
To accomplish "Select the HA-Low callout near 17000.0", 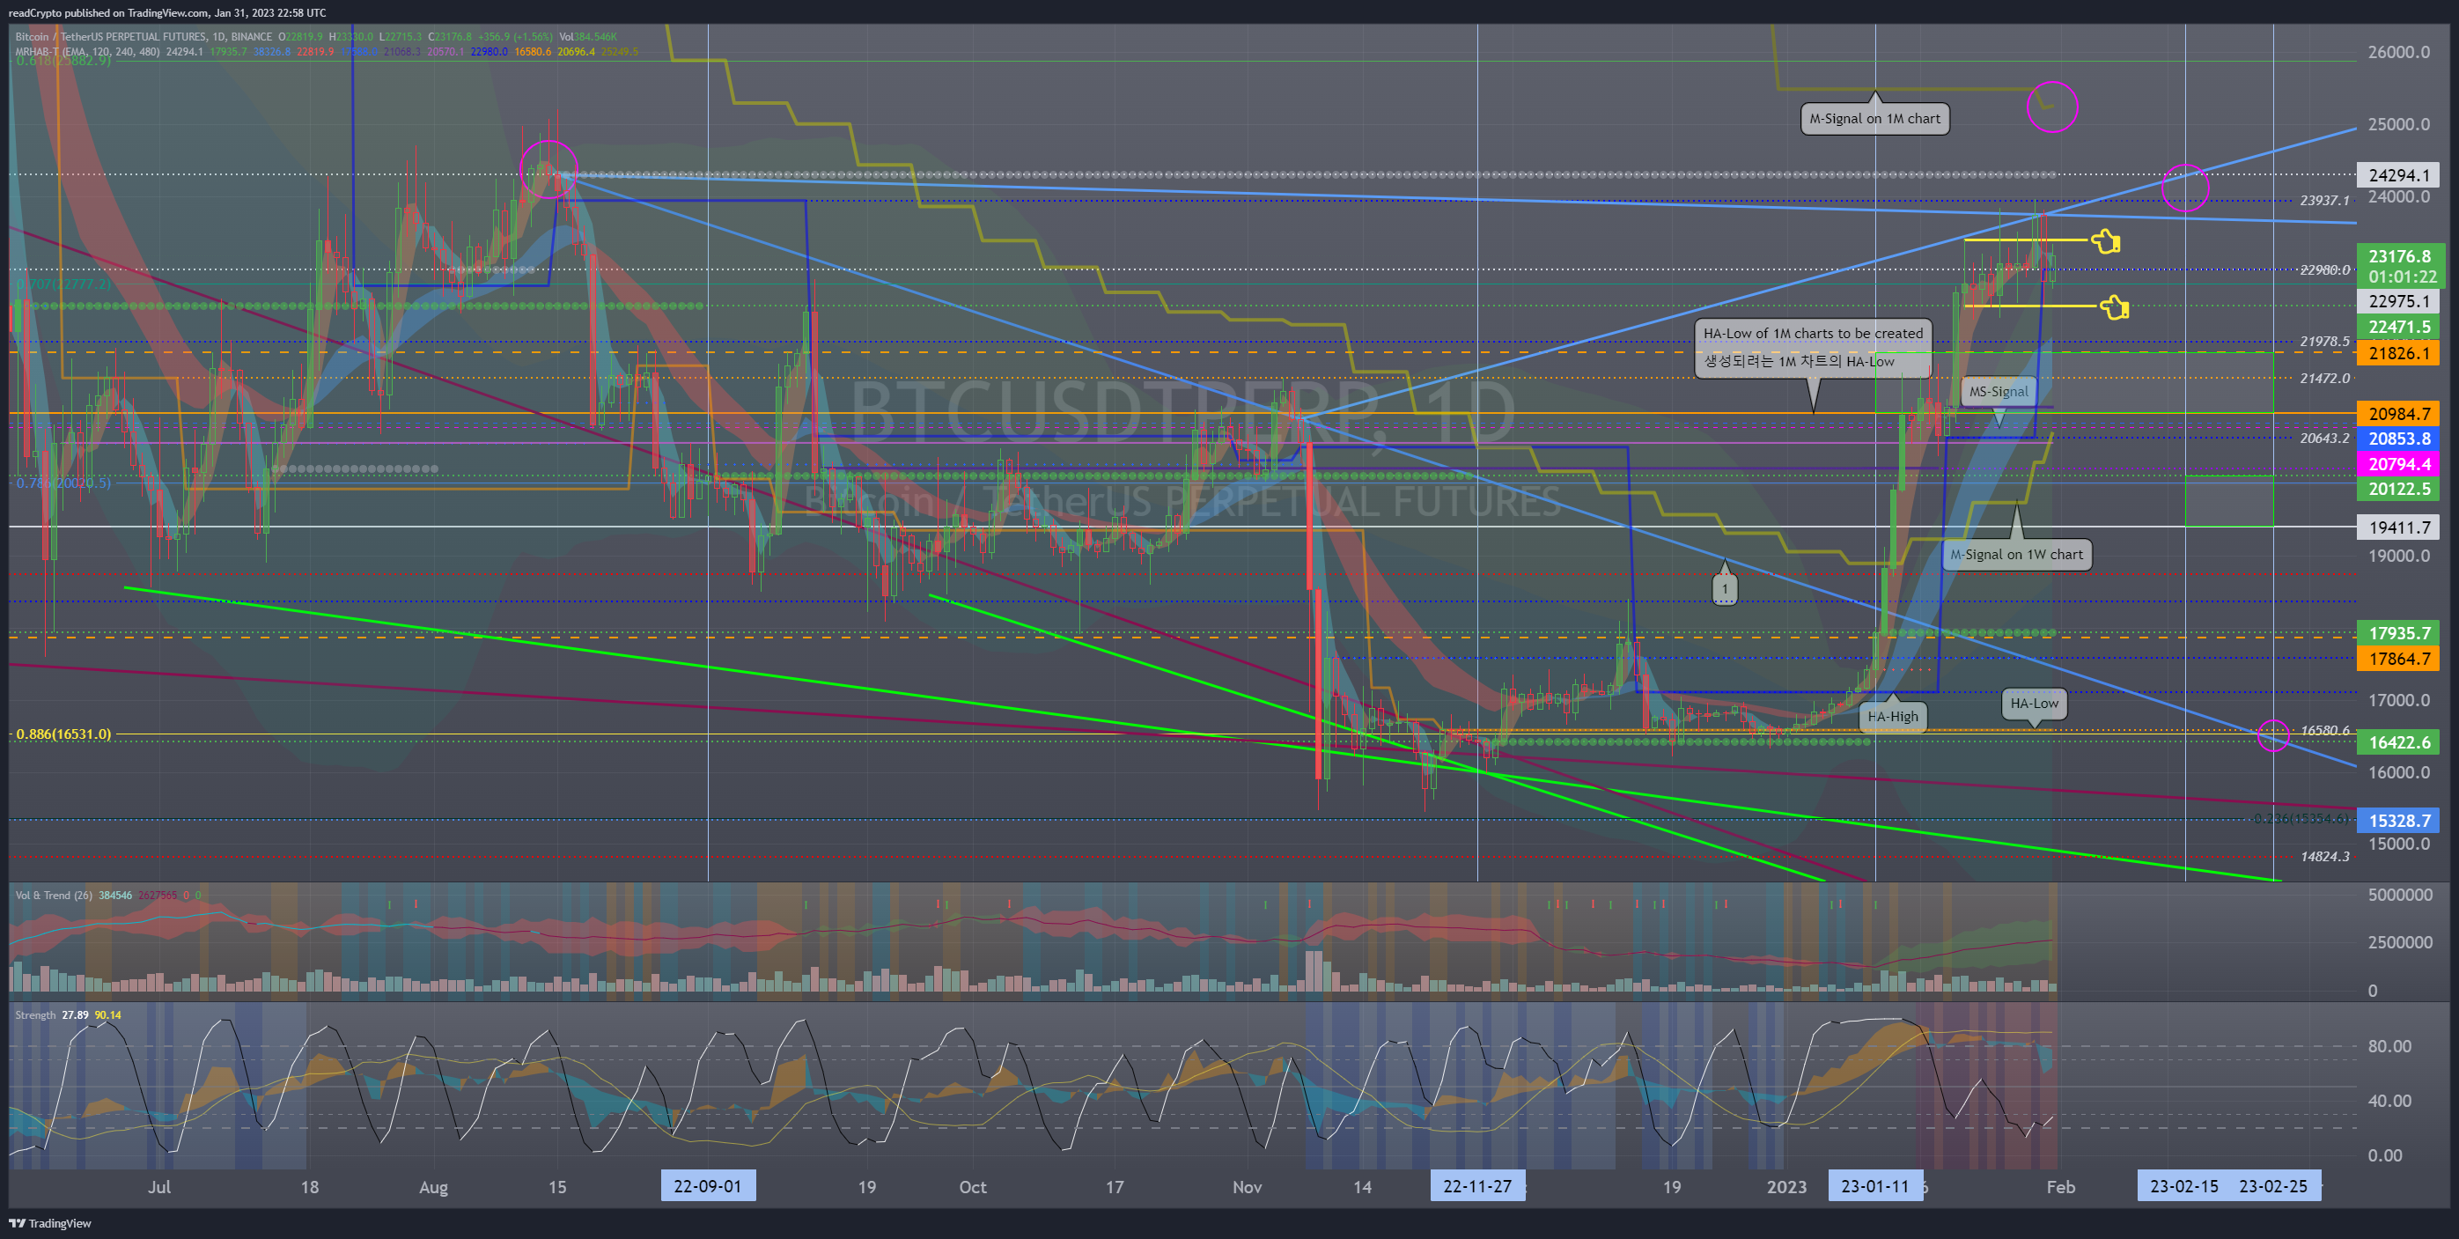I will [2035, 704].
